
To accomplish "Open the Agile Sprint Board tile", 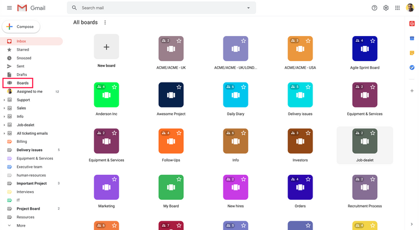I will [365, 49].
